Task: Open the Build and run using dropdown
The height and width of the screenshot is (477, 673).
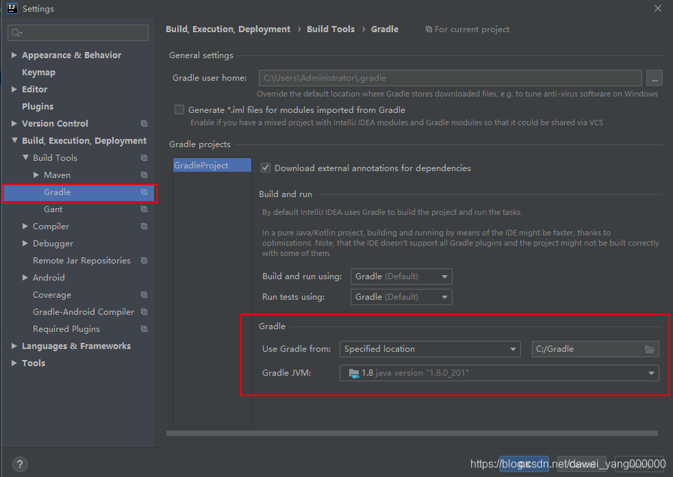Action: point(401,276)
